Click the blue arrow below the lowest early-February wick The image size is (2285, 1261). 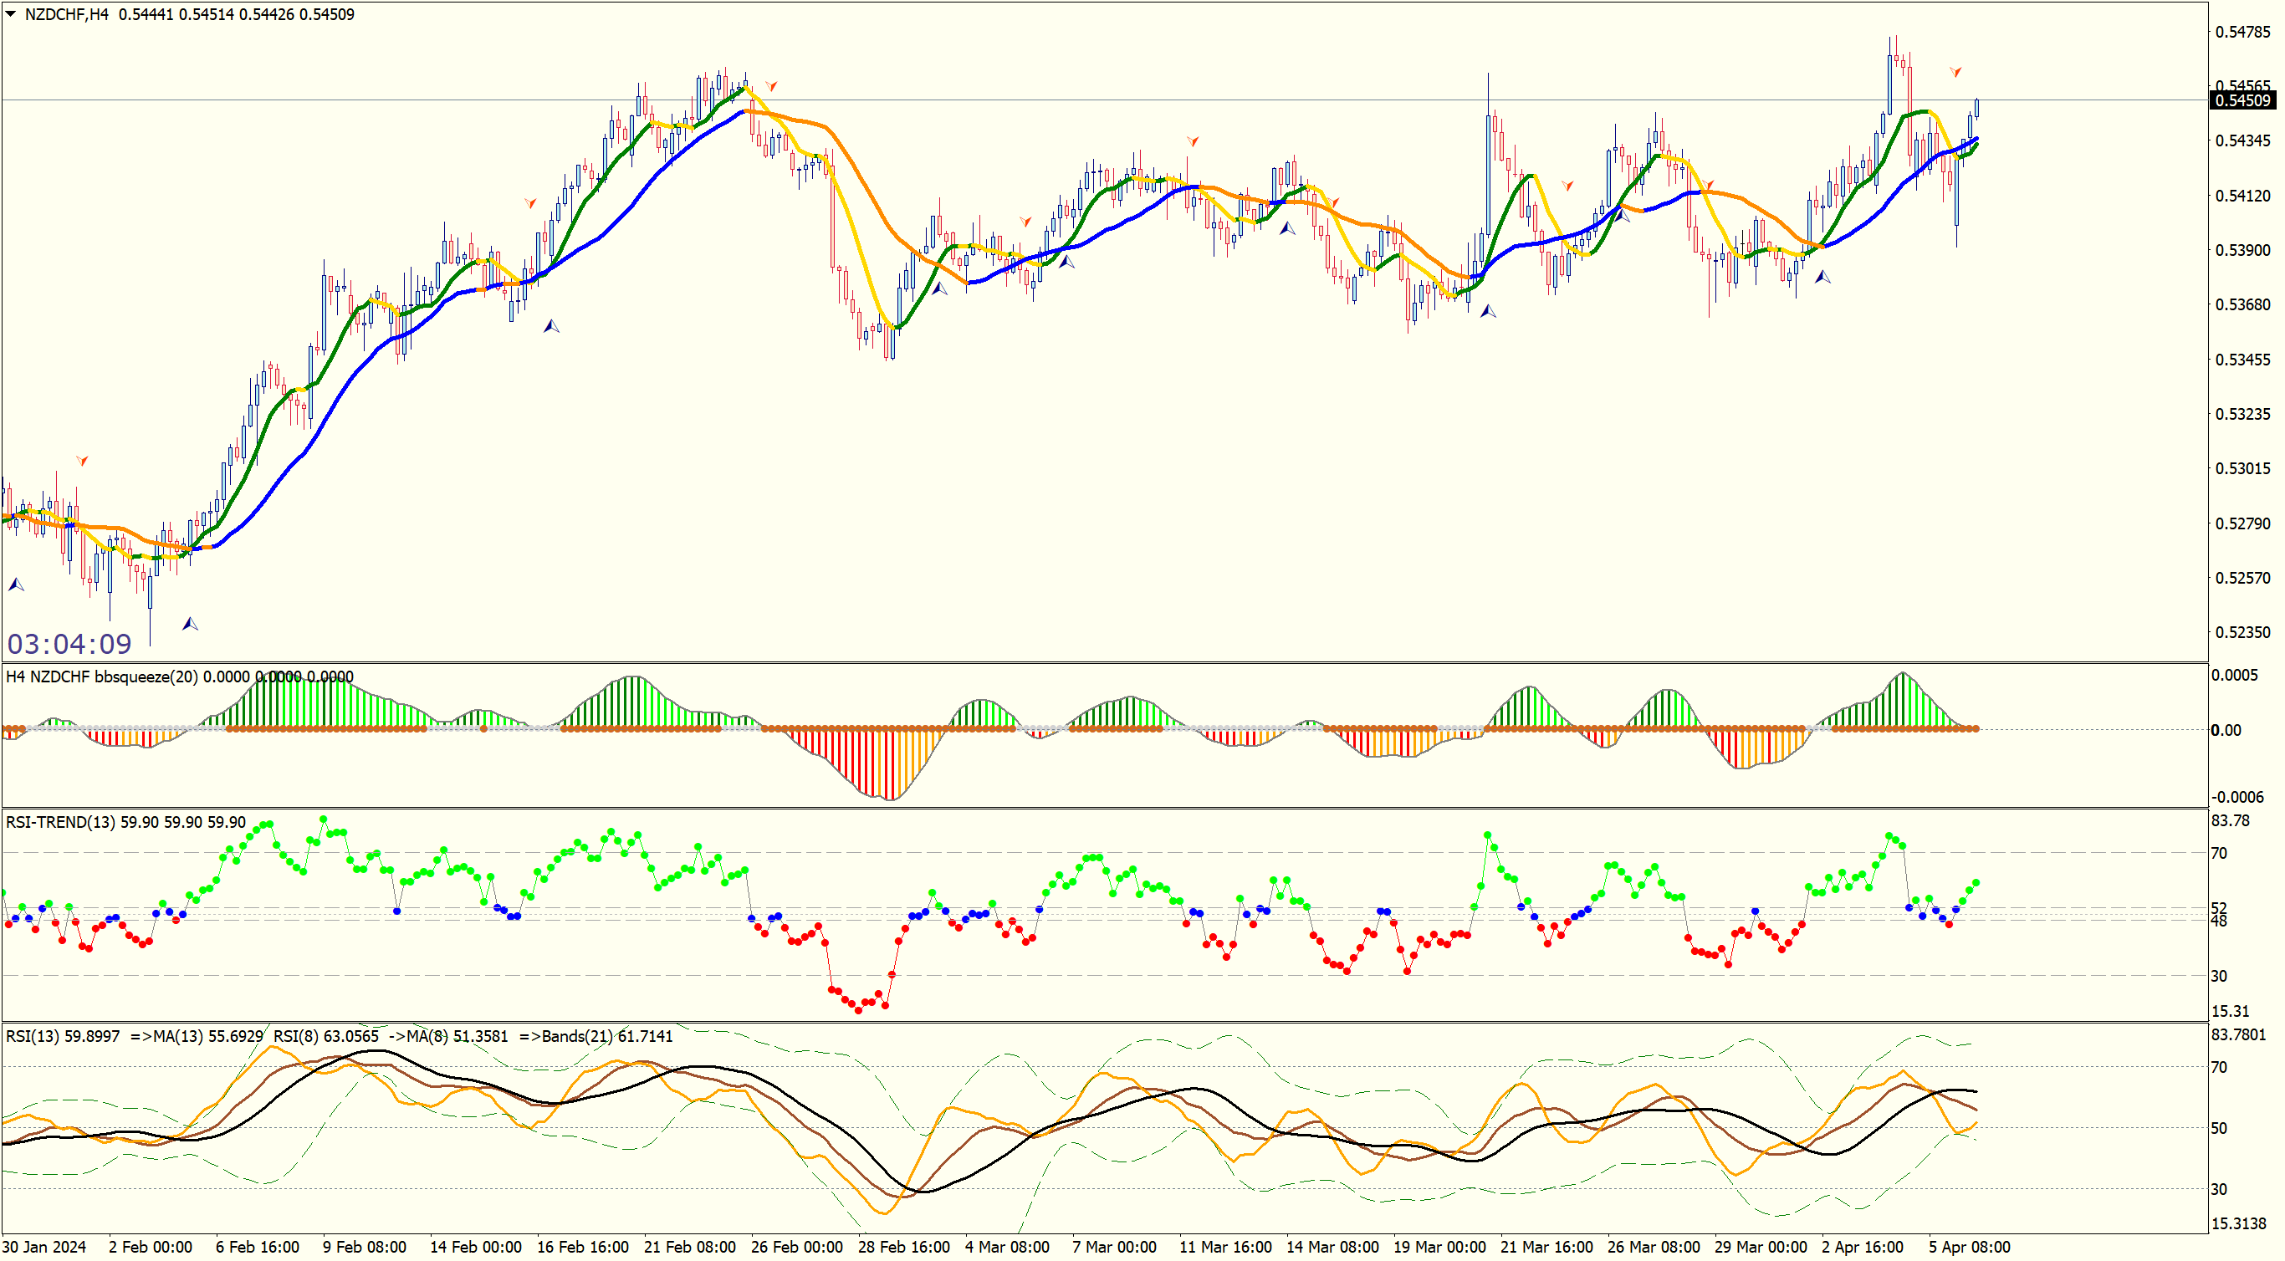point(190,625)
